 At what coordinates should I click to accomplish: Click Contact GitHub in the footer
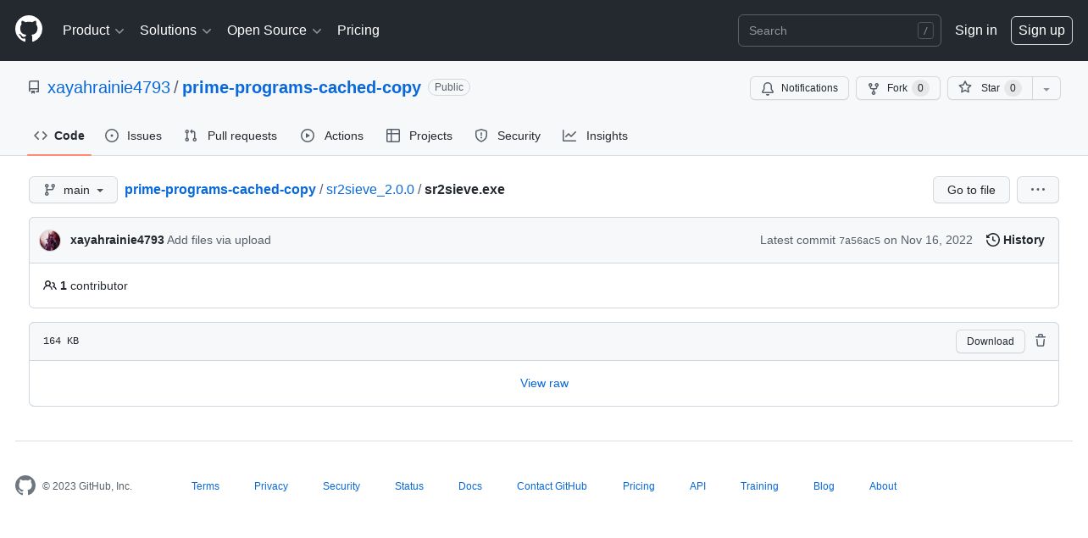pyautogui.click(x=552, y=486)
